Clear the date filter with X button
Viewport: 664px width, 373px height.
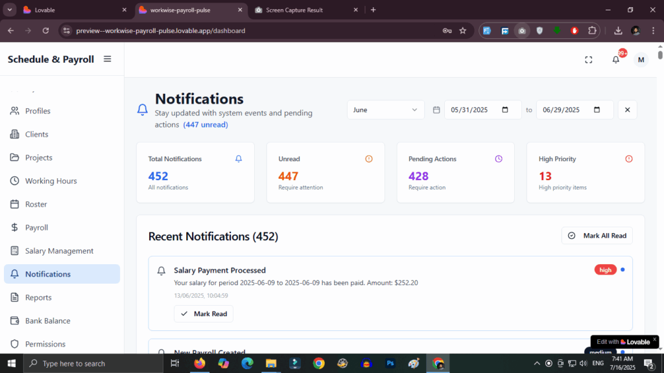click(x=627, y=110)
